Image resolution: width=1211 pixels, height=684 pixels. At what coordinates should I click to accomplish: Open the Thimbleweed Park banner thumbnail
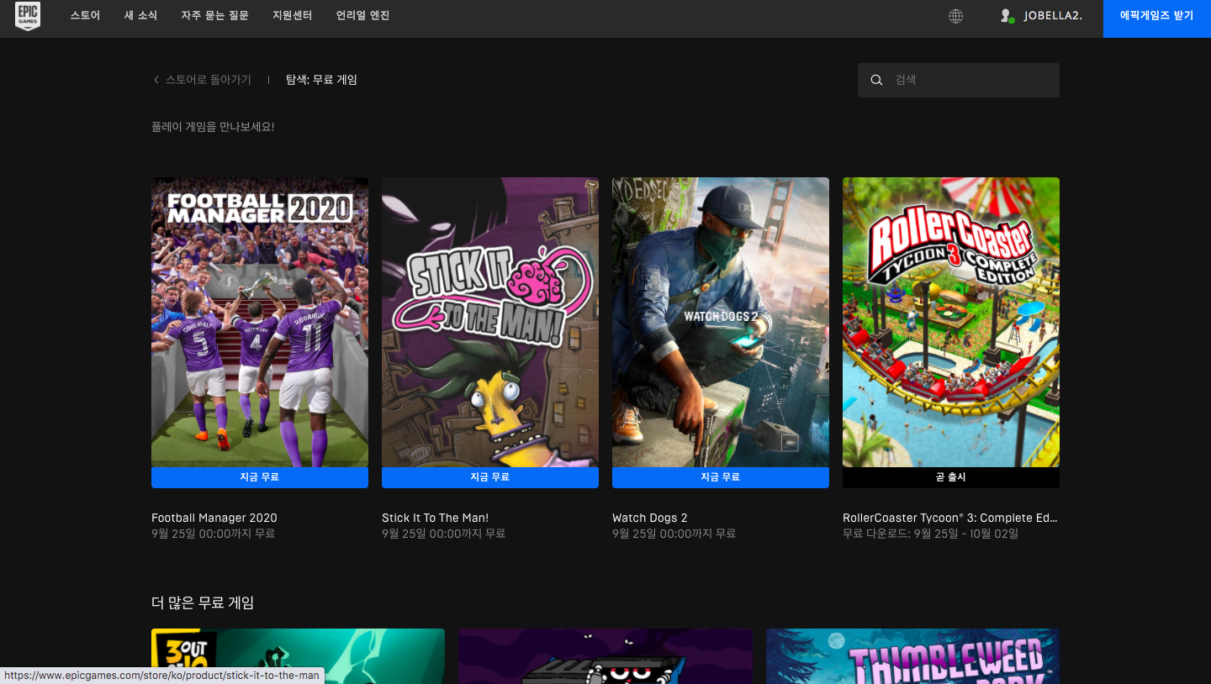click(x=912, y=656)
